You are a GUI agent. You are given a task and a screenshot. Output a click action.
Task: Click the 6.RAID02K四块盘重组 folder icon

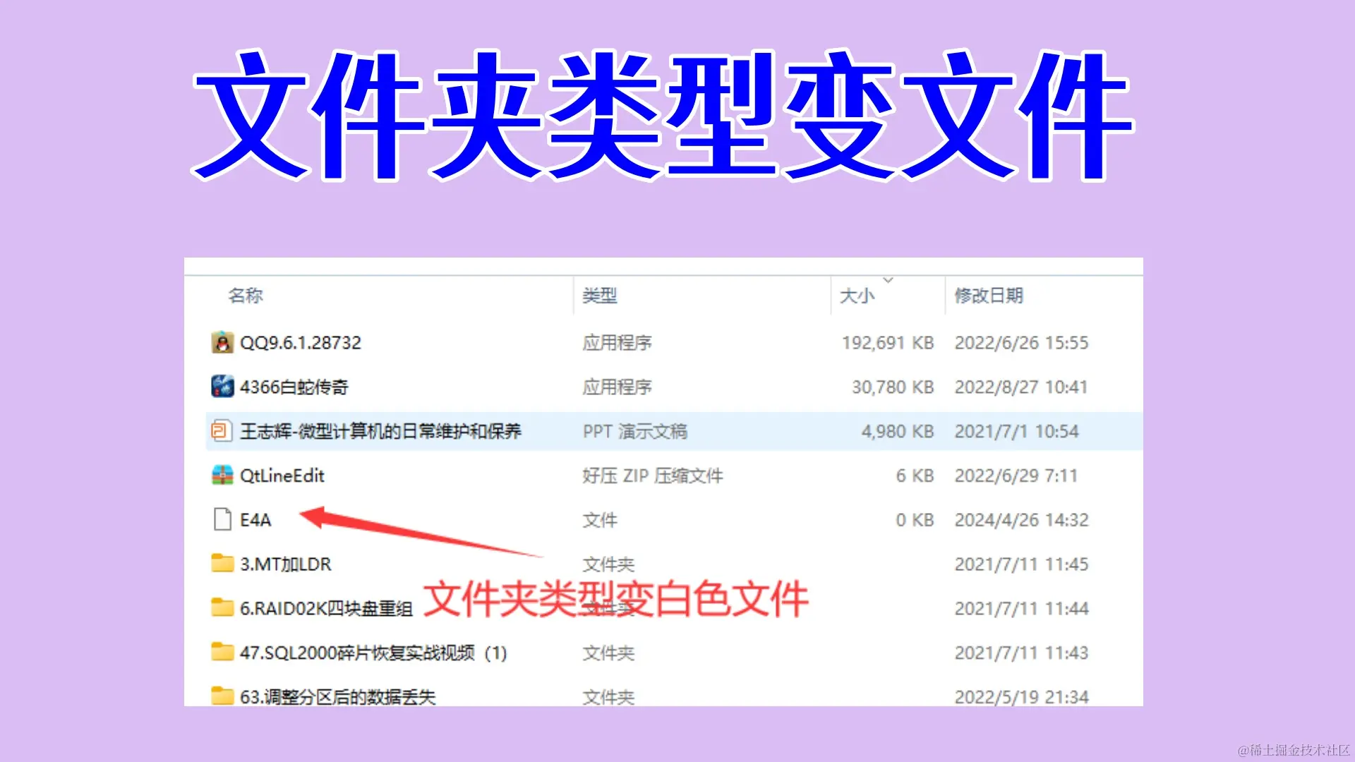[x=222, y=607]
